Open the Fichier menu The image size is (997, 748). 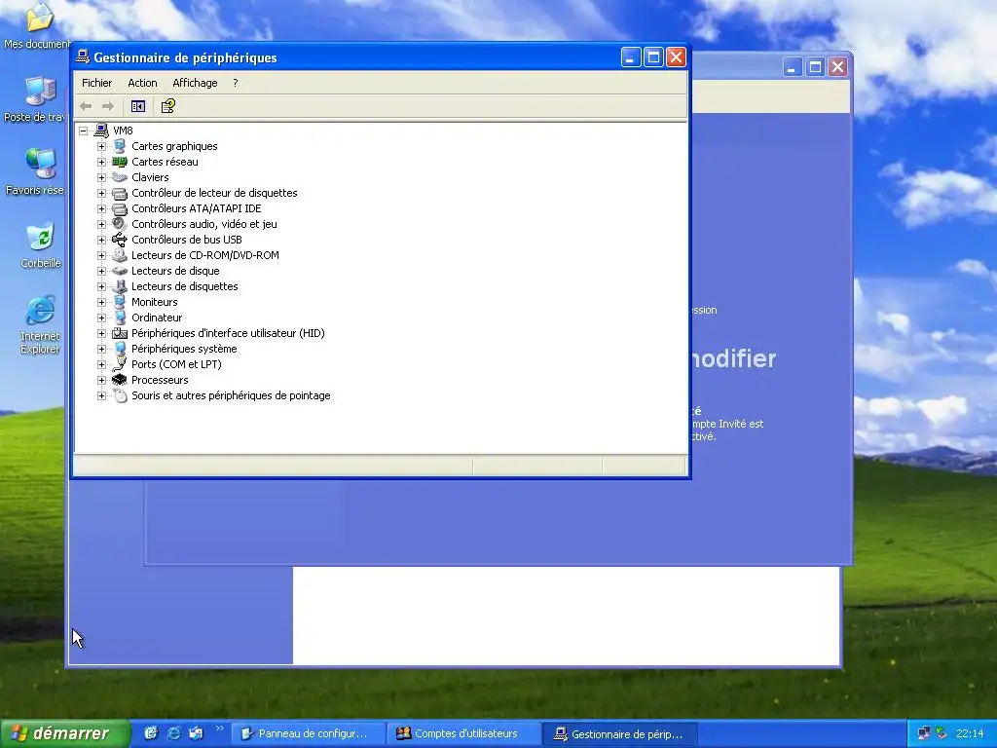96,83
